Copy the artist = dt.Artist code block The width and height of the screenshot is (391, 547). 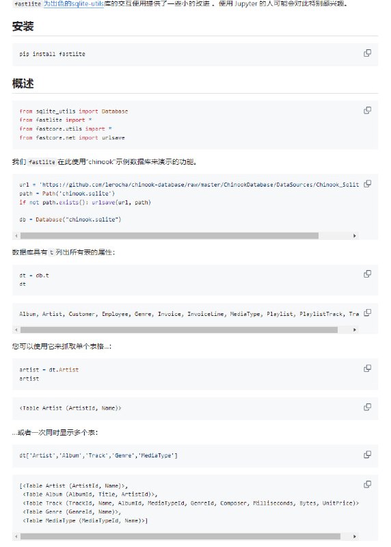367,369
